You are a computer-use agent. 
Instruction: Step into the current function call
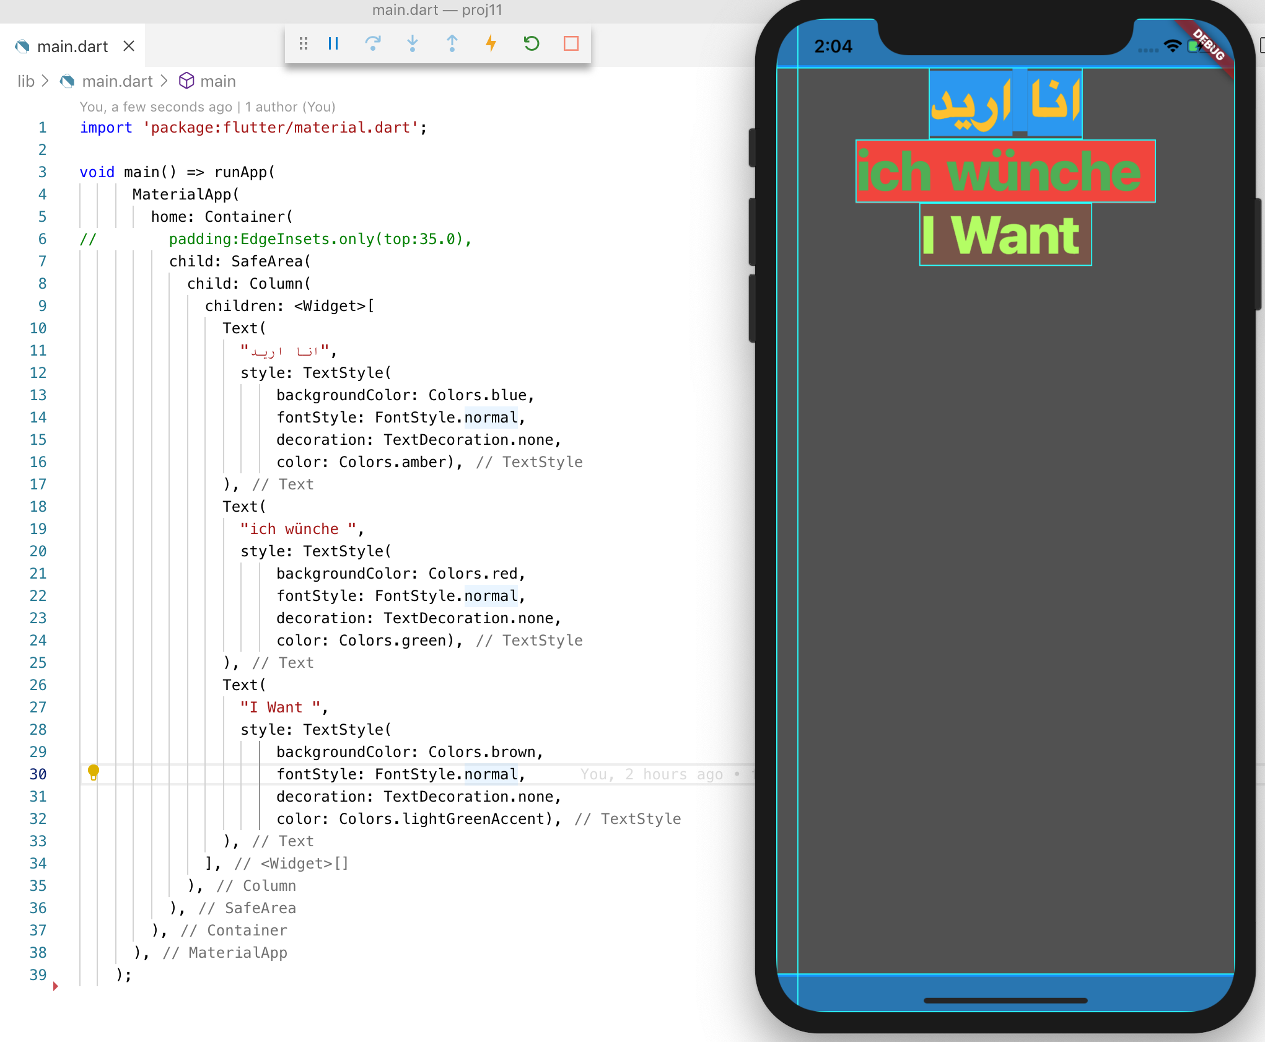[413, 43]
